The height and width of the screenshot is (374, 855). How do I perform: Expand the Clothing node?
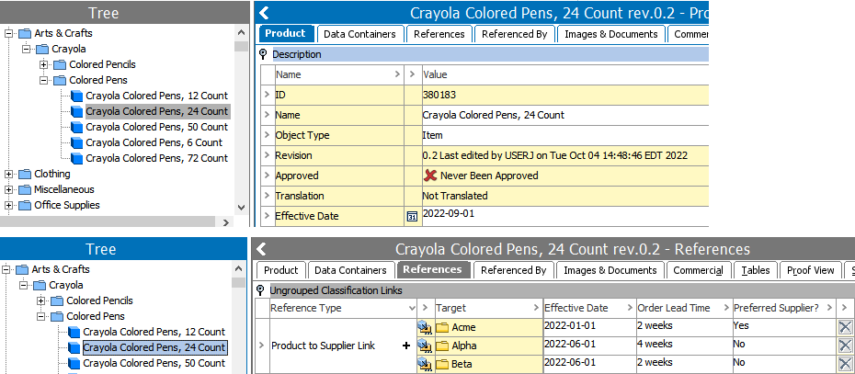(8, 174)
